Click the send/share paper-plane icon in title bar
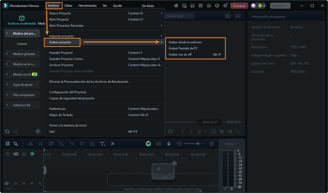This screenshot has height=193, width=328. pos(176,6)
